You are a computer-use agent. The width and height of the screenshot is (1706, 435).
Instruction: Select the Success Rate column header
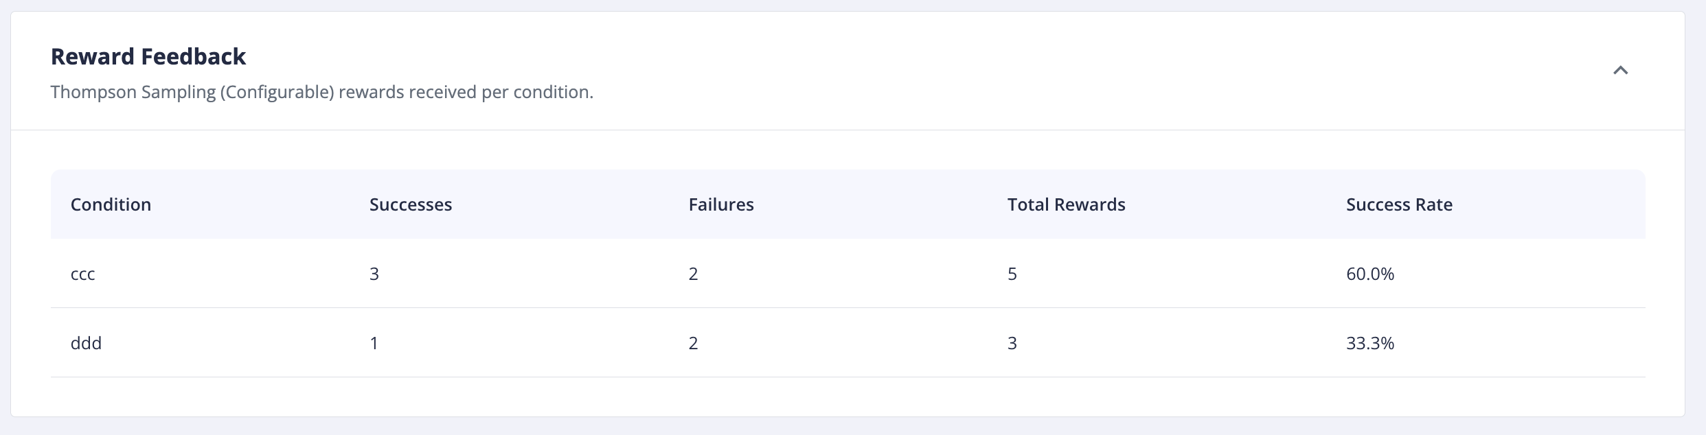pyautogui.click(x=1399, y=204)
